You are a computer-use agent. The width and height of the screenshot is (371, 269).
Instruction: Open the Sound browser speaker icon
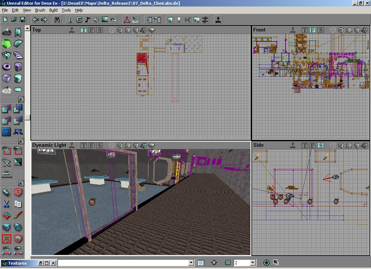click(96, 20)
